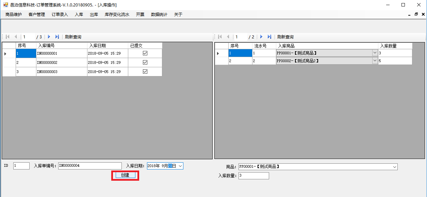Go to last page in left navigator

pyautogui.click(x=57, y=37)
